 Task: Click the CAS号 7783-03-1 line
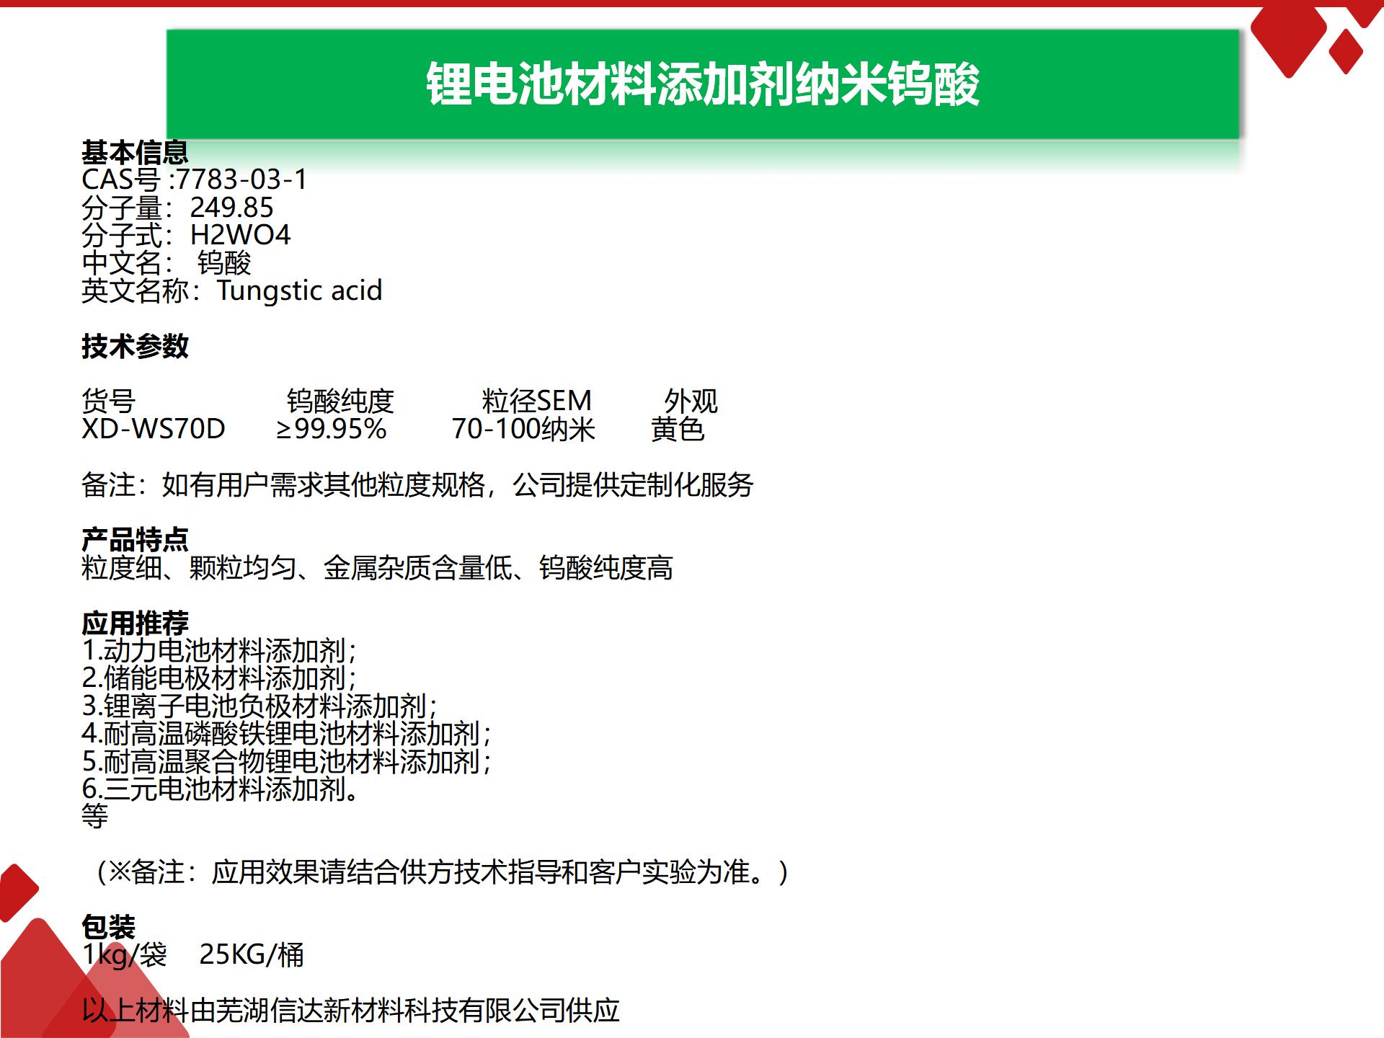pyautogui.click(x=195, y=179)
